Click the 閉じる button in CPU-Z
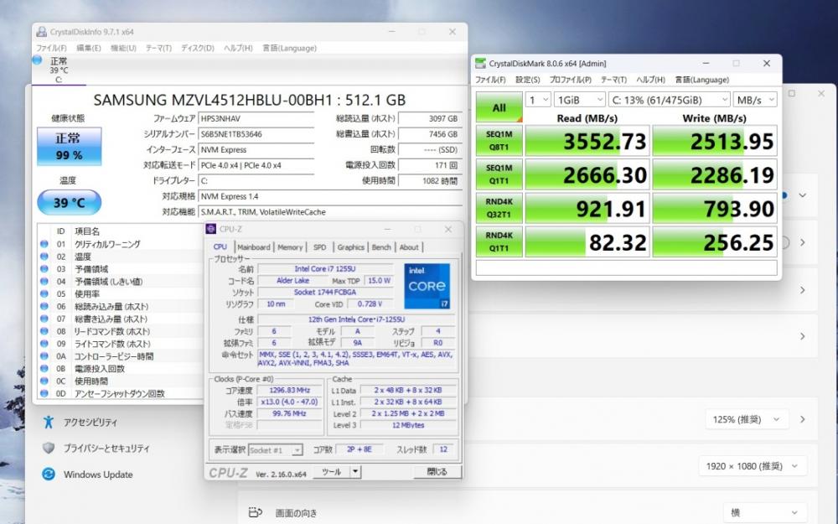The height and width of the screenshot is (524, 838). [x=437, y=472]
